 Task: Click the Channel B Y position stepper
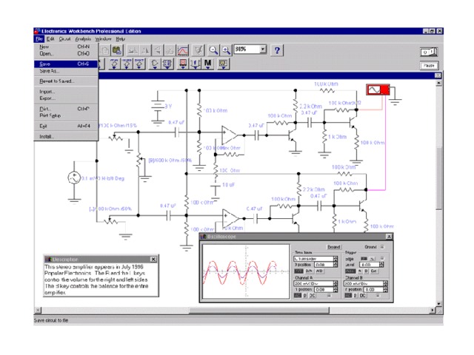[x=385, y=289]
